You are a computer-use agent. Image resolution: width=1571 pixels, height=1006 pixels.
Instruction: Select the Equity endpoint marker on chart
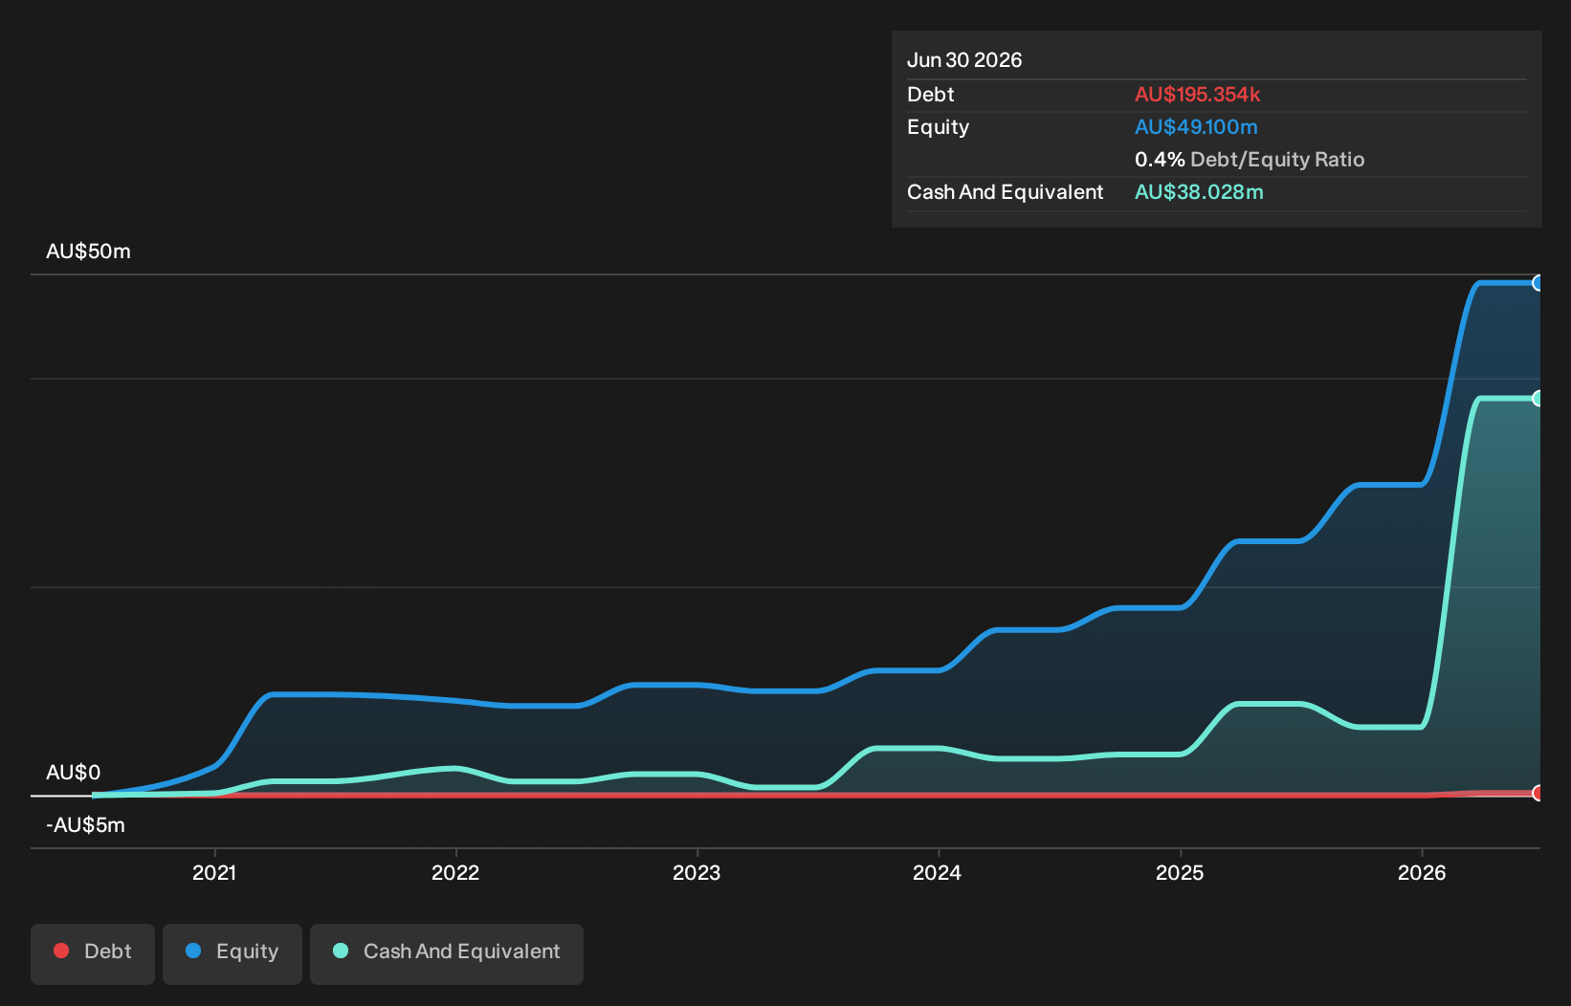pos(1538,283)
